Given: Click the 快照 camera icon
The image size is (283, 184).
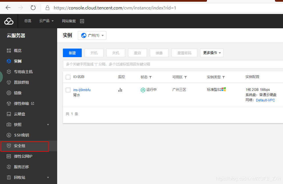Looking at the screenshot, I should click(9, 125).
